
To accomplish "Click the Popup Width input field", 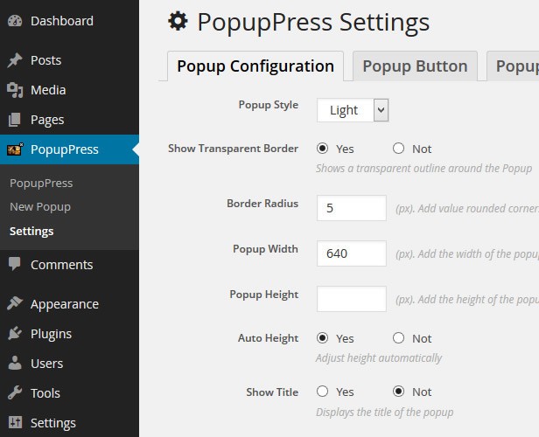I will point(351,253).
